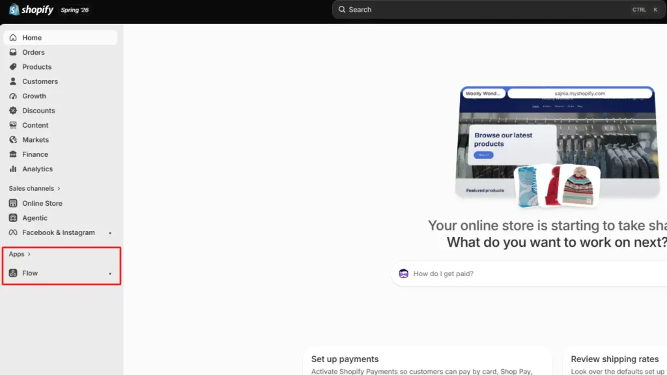
Task: Click the Sidekick avatar icon in prompt
Action: 403,273
